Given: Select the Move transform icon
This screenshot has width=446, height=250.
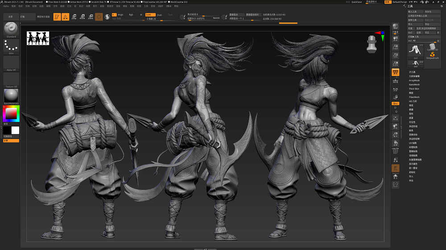Looking at the screenshot, I should (x=74, y=17).
